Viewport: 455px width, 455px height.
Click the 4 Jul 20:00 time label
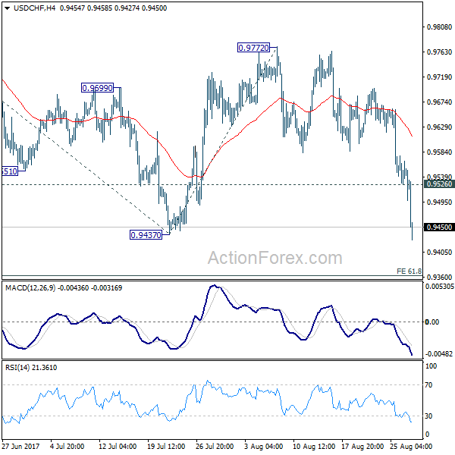67,446
